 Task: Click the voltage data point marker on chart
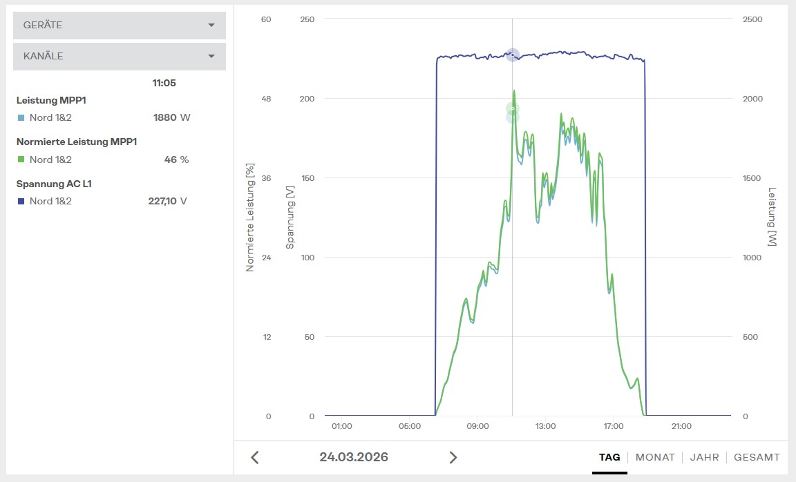point(512,55)
